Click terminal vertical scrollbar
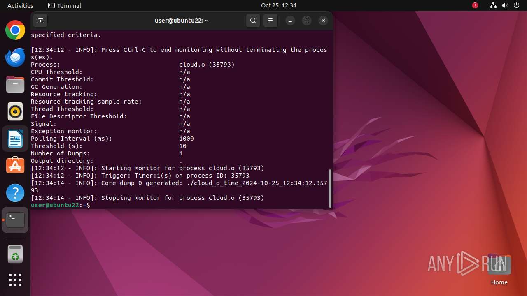The width and height of the screenshot is (527, 296). click(330, 189)
